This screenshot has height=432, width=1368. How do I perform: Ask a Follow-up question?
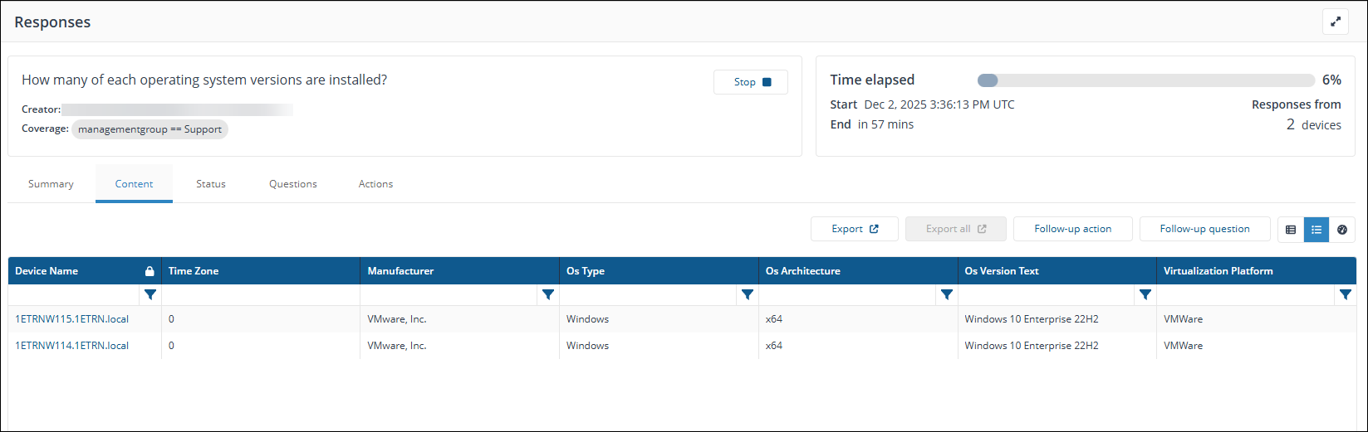coord(1204,229)
